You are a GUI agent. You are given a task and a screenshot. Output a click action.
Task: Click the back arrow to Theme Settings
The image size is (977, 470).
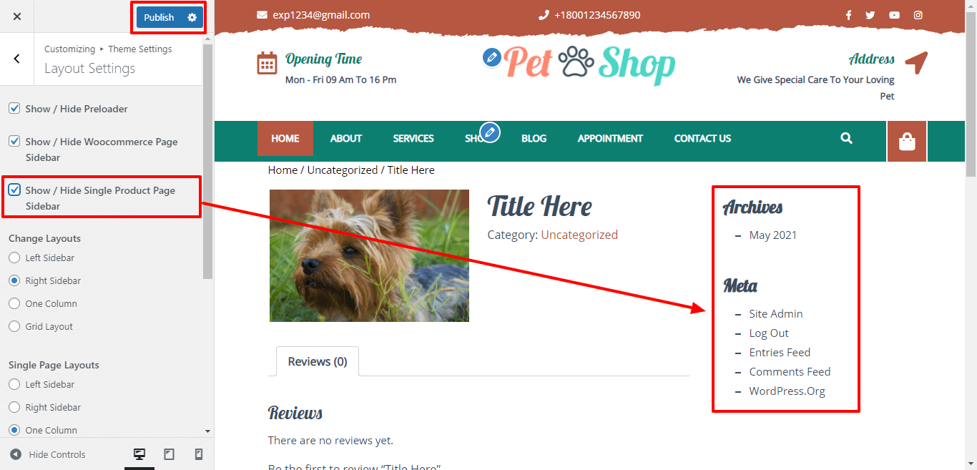(17, 59)
